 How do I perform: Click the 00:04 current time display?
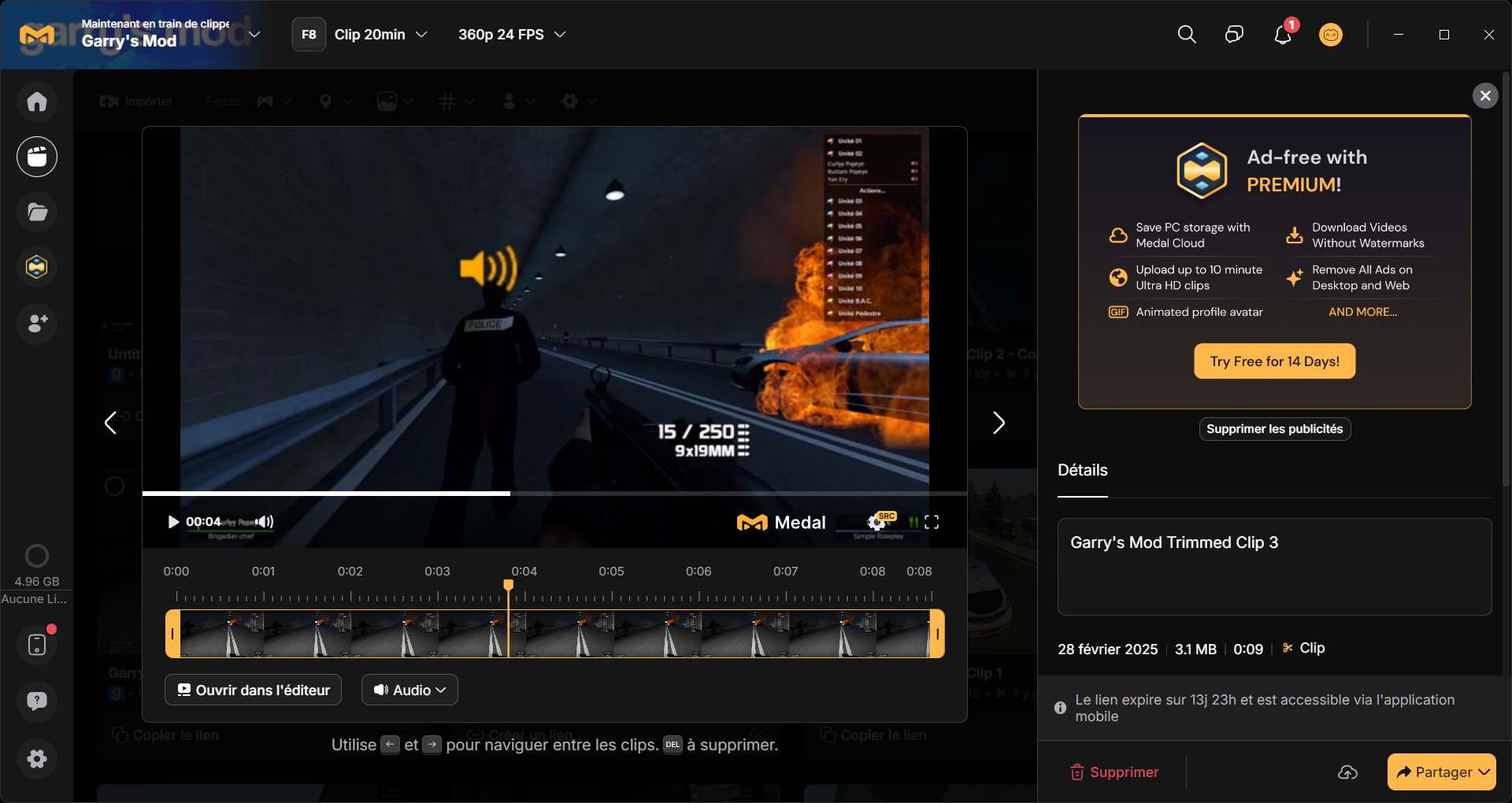(x=203, y=522)
